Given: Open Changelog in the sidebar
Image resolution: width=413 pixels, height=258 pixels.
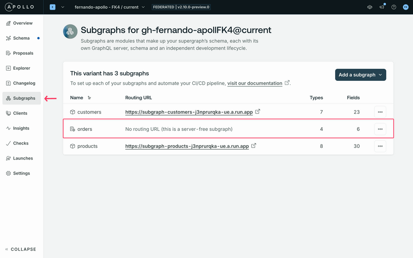Looking at the screenshot, I should 22,83.
